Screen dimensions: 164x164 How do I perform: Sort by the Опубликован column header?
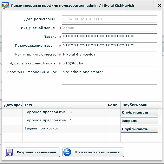(141, 105)
